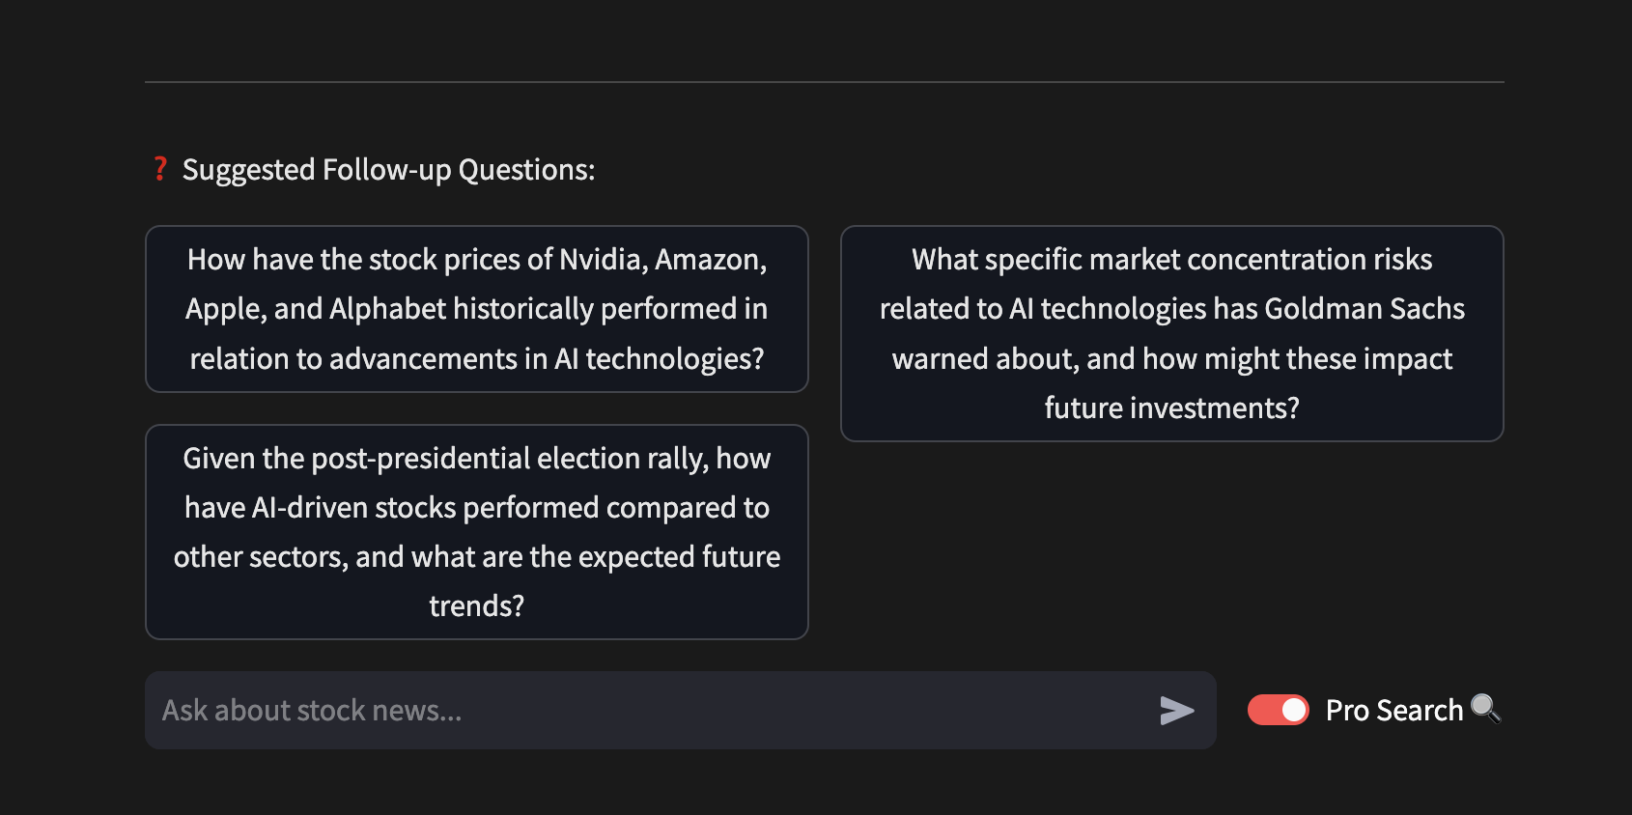This screenshot has height=815, width=1632.
Task: Click the Pro Search label text
Action: [1393, 711]
